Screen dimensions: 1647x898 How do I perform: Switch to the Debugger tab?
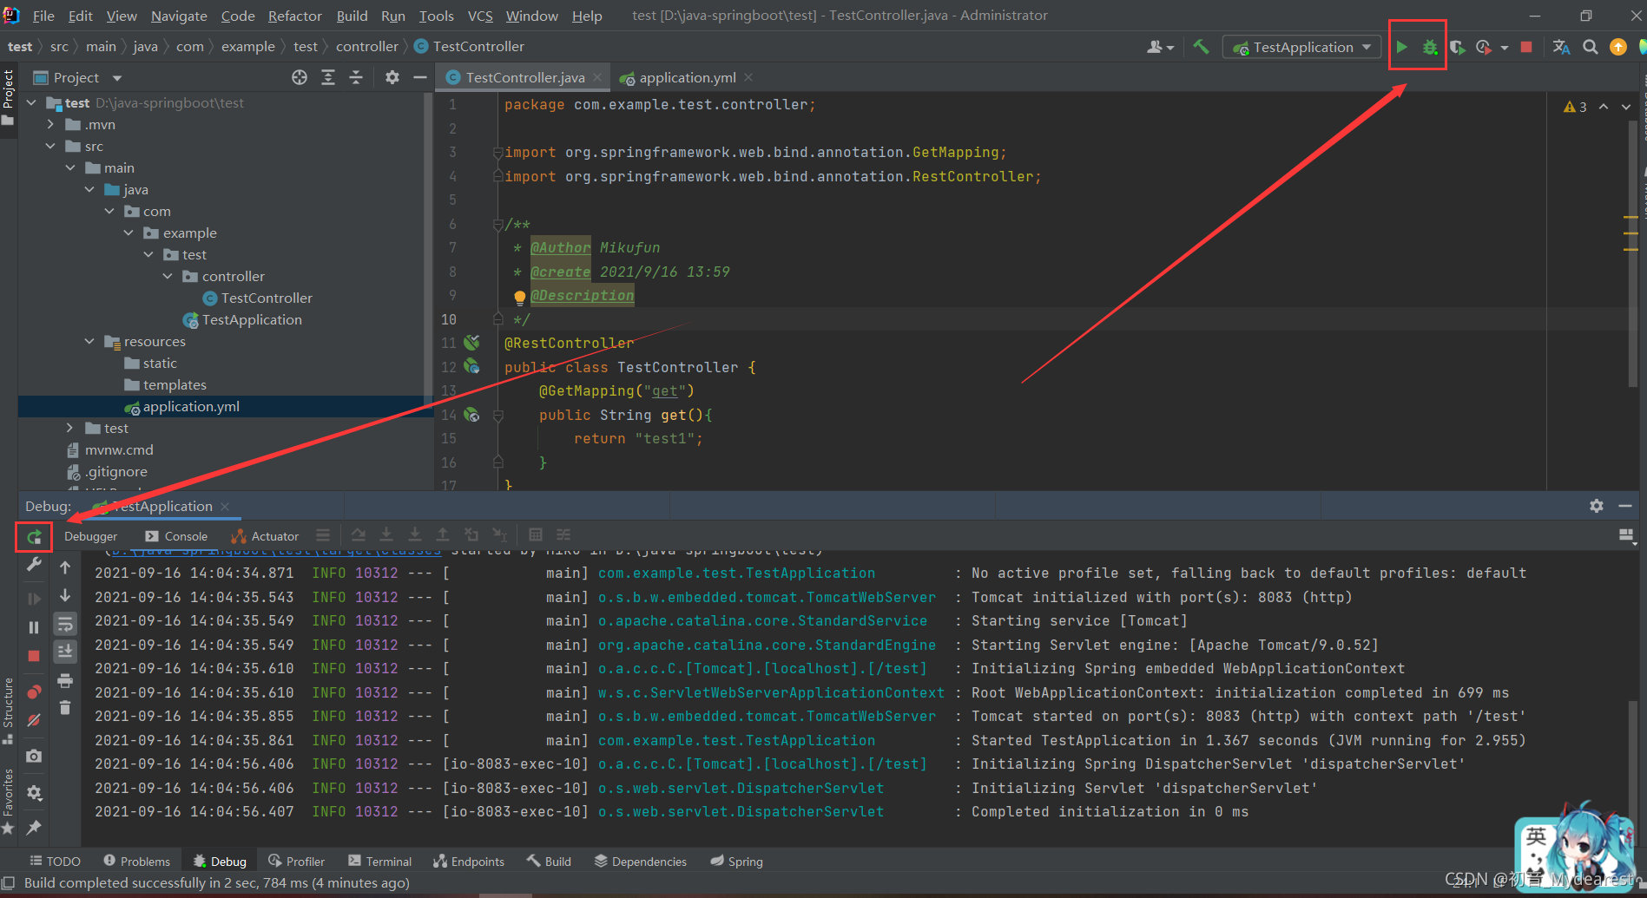tap(90, 536)
